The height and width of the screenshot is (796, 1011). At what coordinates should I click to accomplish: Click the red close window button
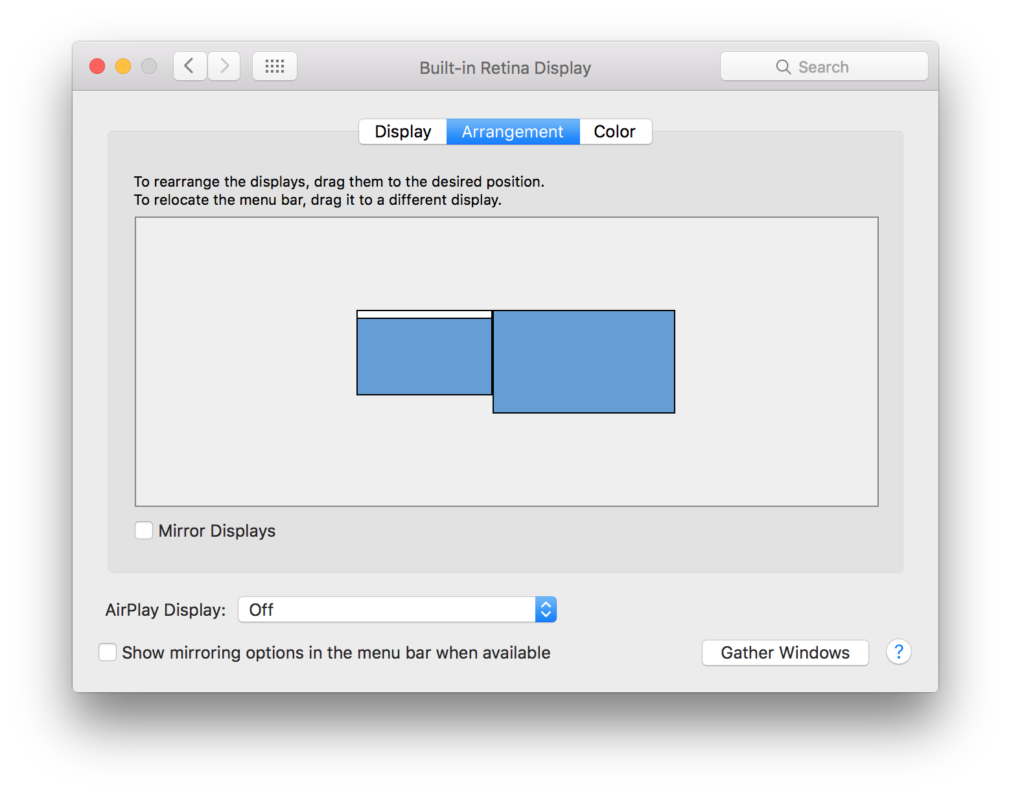97,66
